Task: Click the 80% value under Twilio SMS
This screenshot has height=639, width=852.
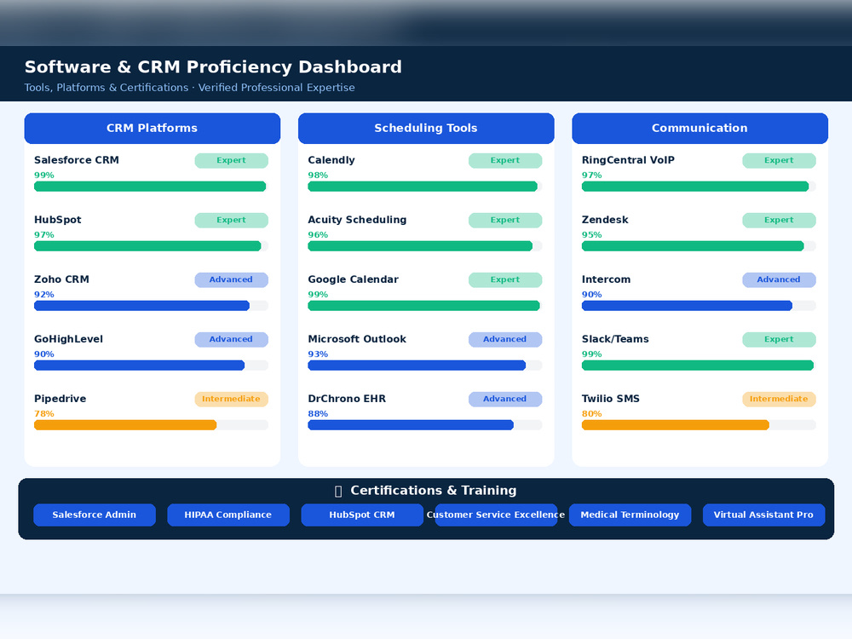Action: click(x=592, y=414)
